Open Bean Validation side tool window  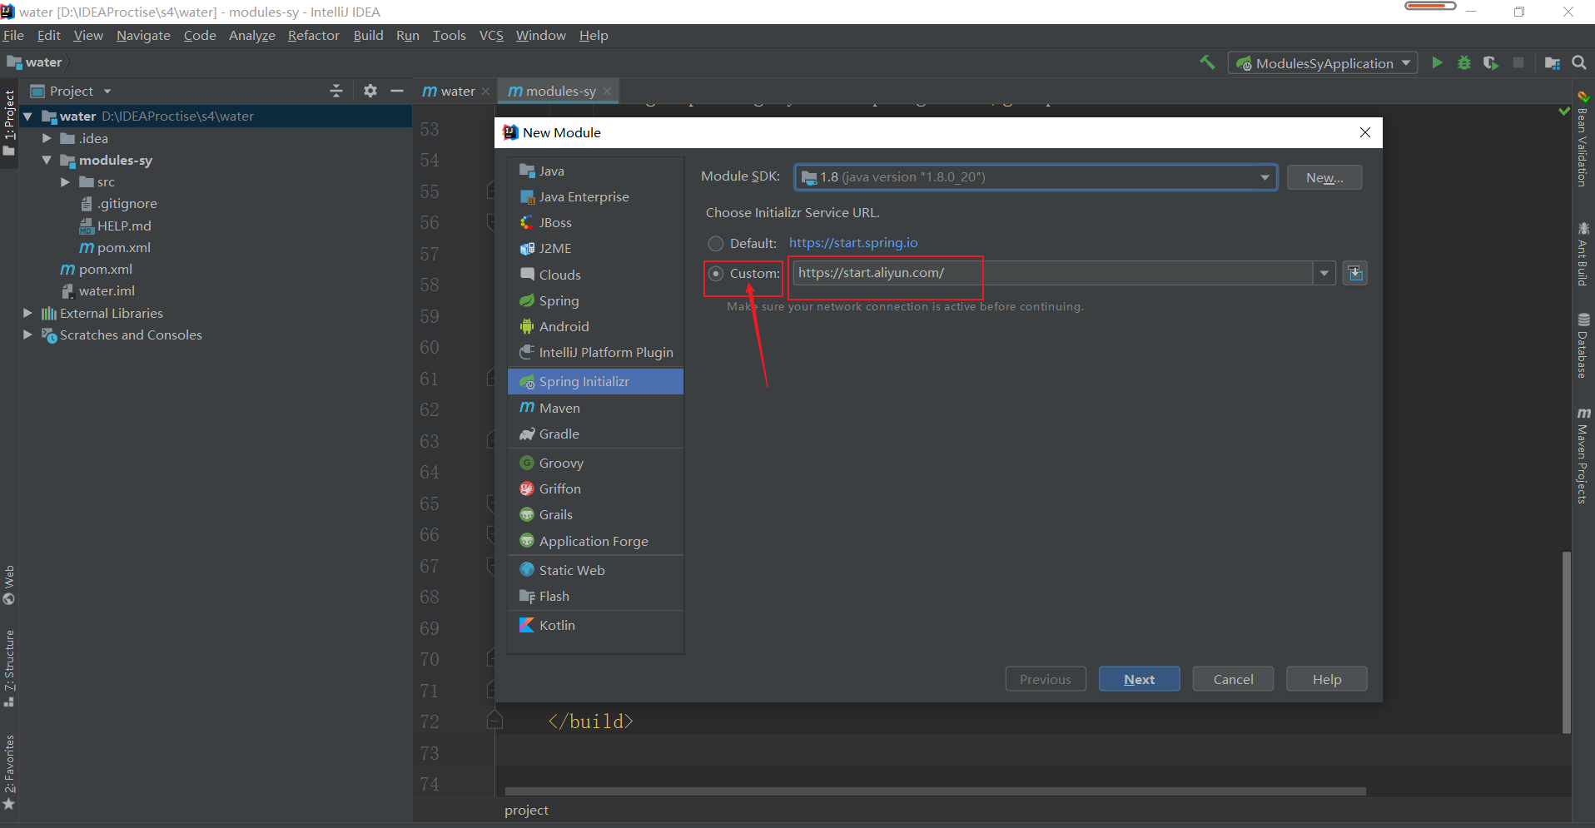click(x=1583, y=140)
